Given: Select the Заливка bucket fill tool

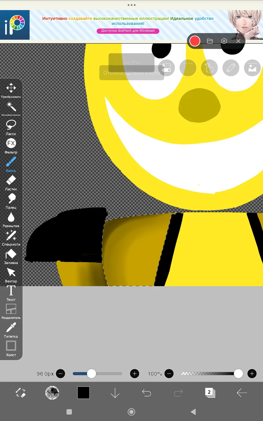Looking at the screenshot, I should 11,256.
